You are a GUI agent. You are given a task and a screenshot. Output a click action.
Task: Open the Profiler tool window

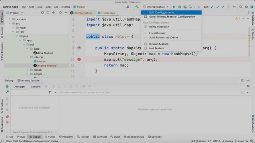[83, 137]
